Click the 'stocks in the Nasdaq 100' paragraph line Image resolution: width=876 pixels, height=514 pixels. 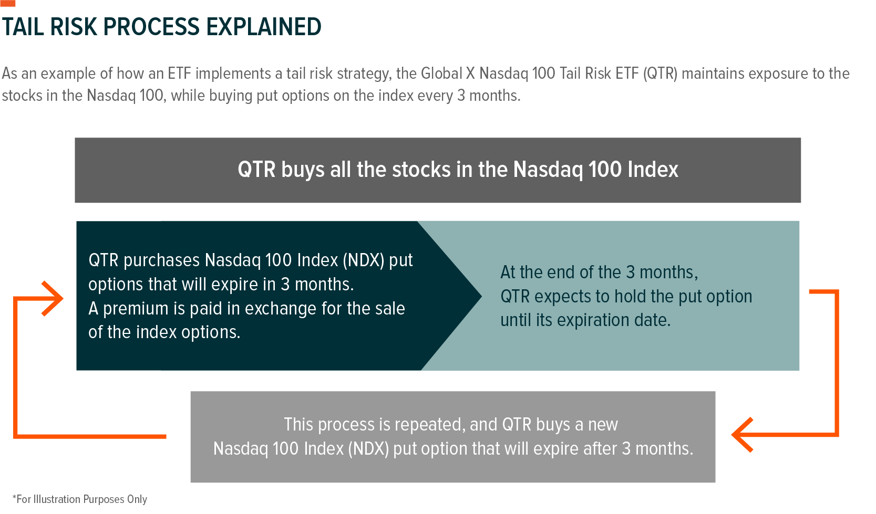(261, 96)
